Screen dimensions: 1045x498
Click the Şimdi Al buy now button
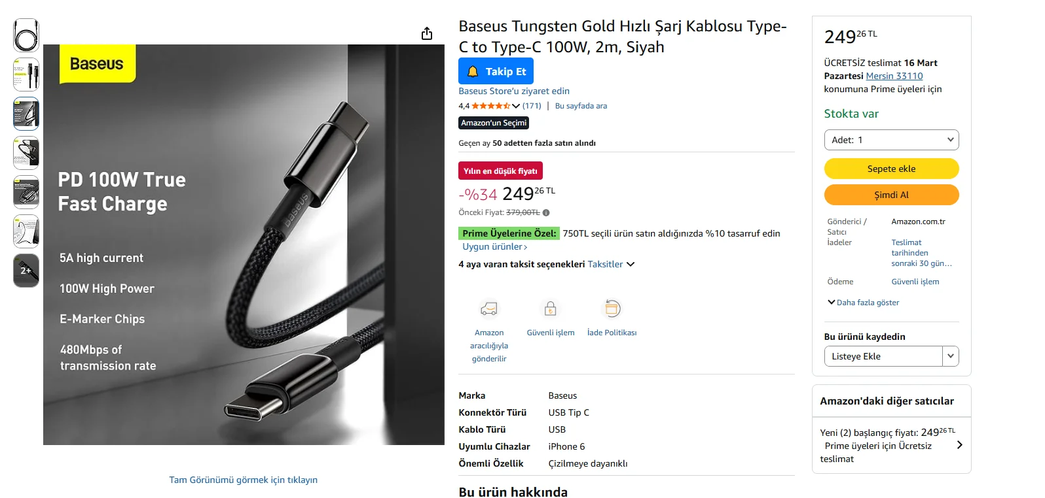(891, 195)
